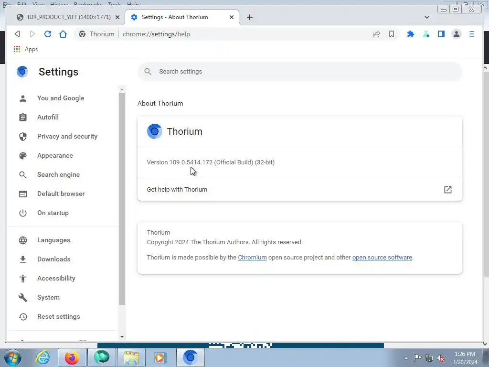Image resolution: width=489 pixels, height=367 pixels.
Task: Select the Settings - About Thorium tab
Action: coord(182,17)
